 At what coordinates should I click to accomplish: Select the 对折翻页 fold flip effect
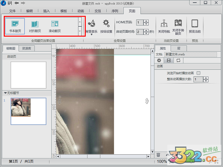tap(35, 26)
